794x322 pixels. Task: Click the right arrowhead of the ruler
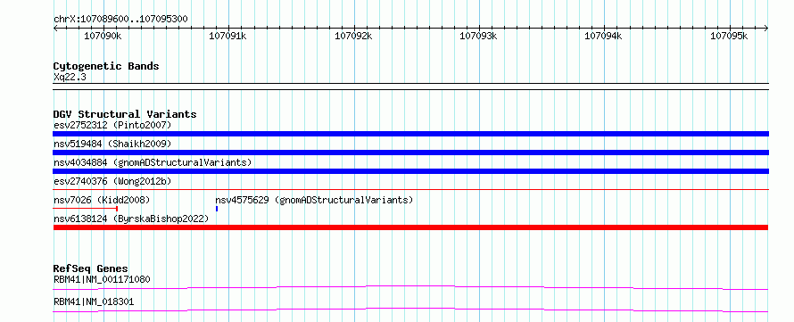click(x=766, y=28)
